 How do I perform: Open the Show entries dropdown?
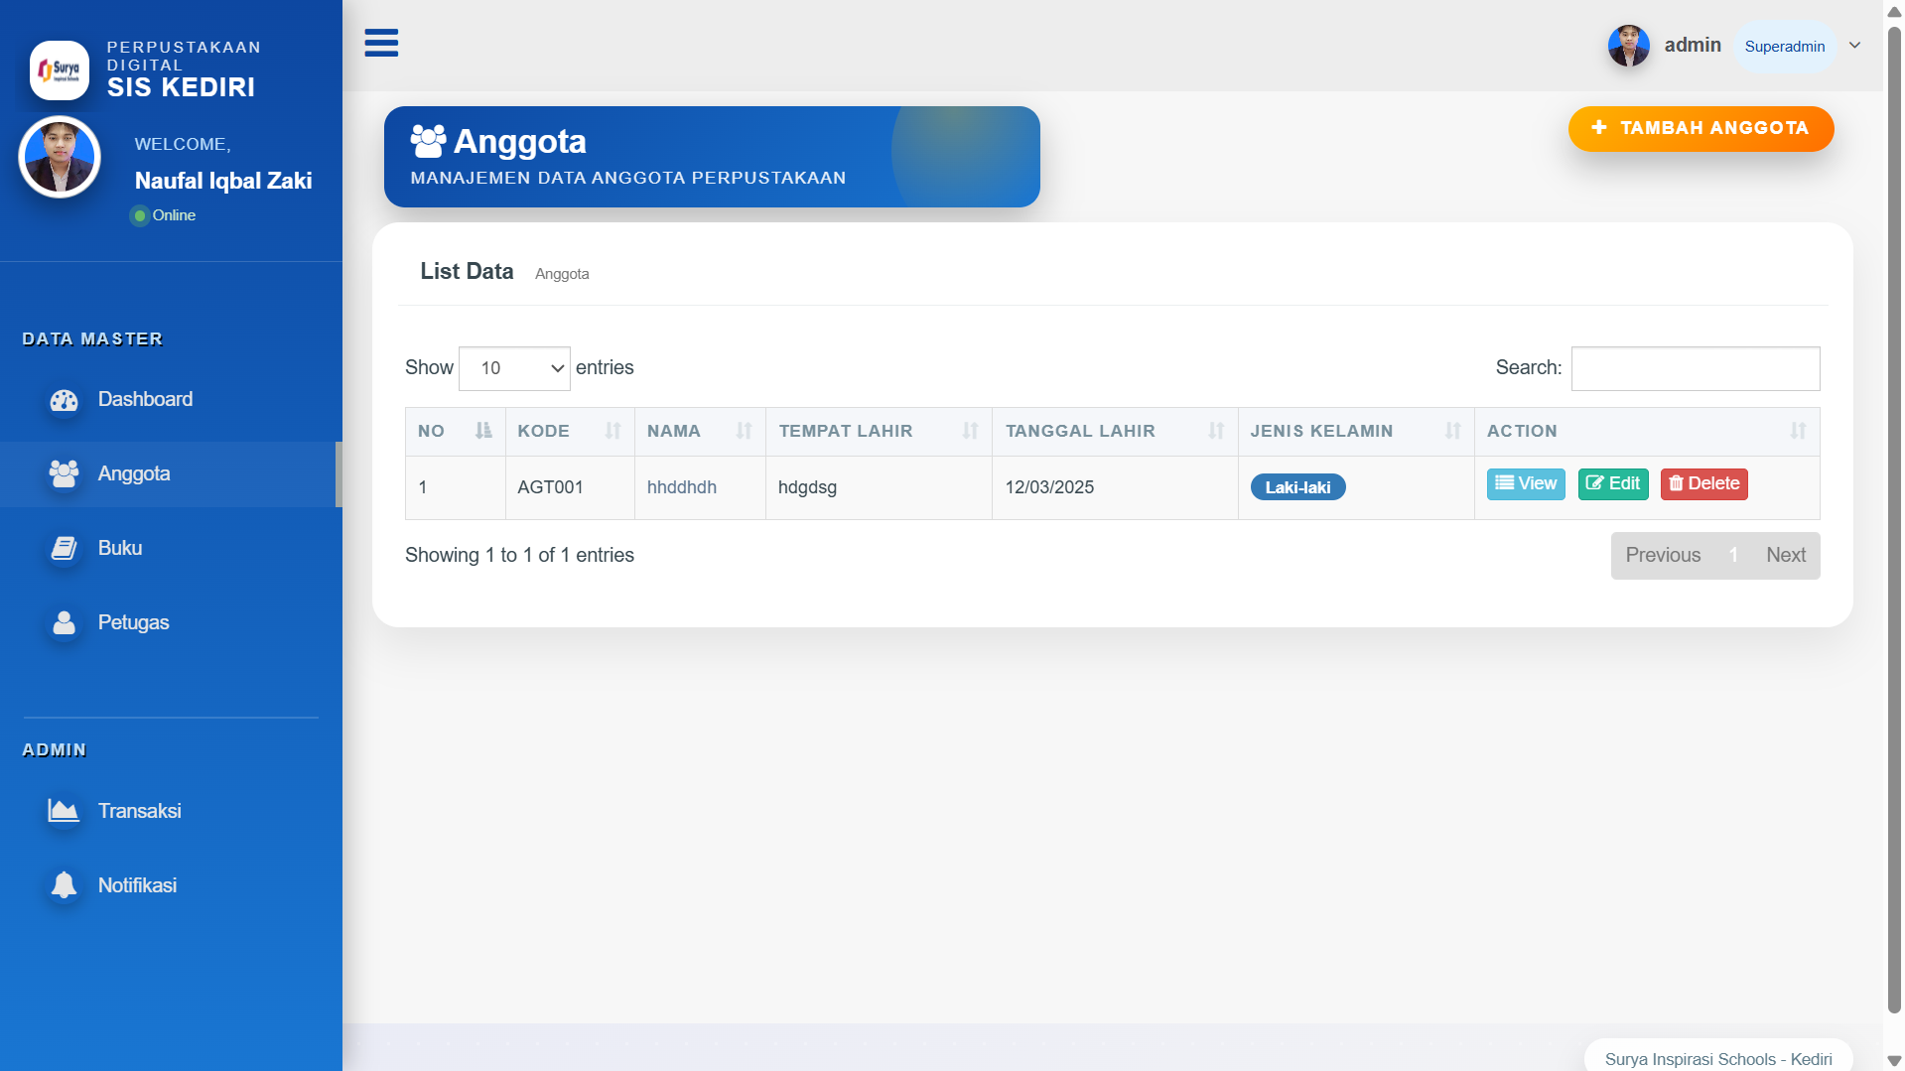point(514,368)
